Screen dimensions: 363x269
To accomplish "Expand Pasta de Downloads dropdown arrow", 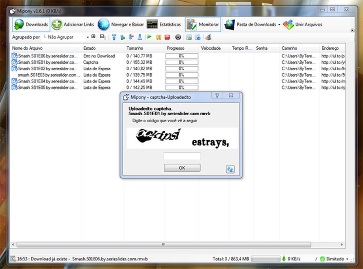I will click(279, 25).
